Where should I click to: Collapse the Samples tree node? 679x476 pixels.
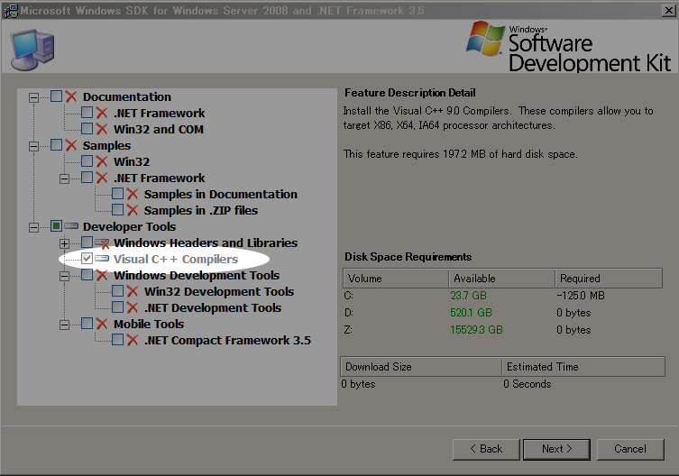[x=33, y=146]
